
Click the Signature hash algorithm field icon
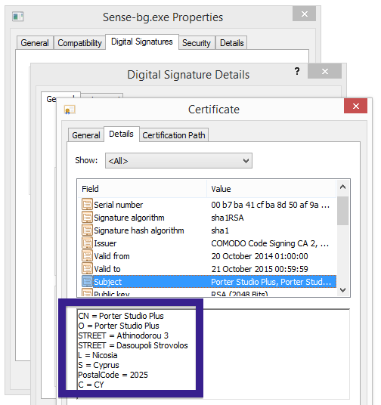pos(87,230)
